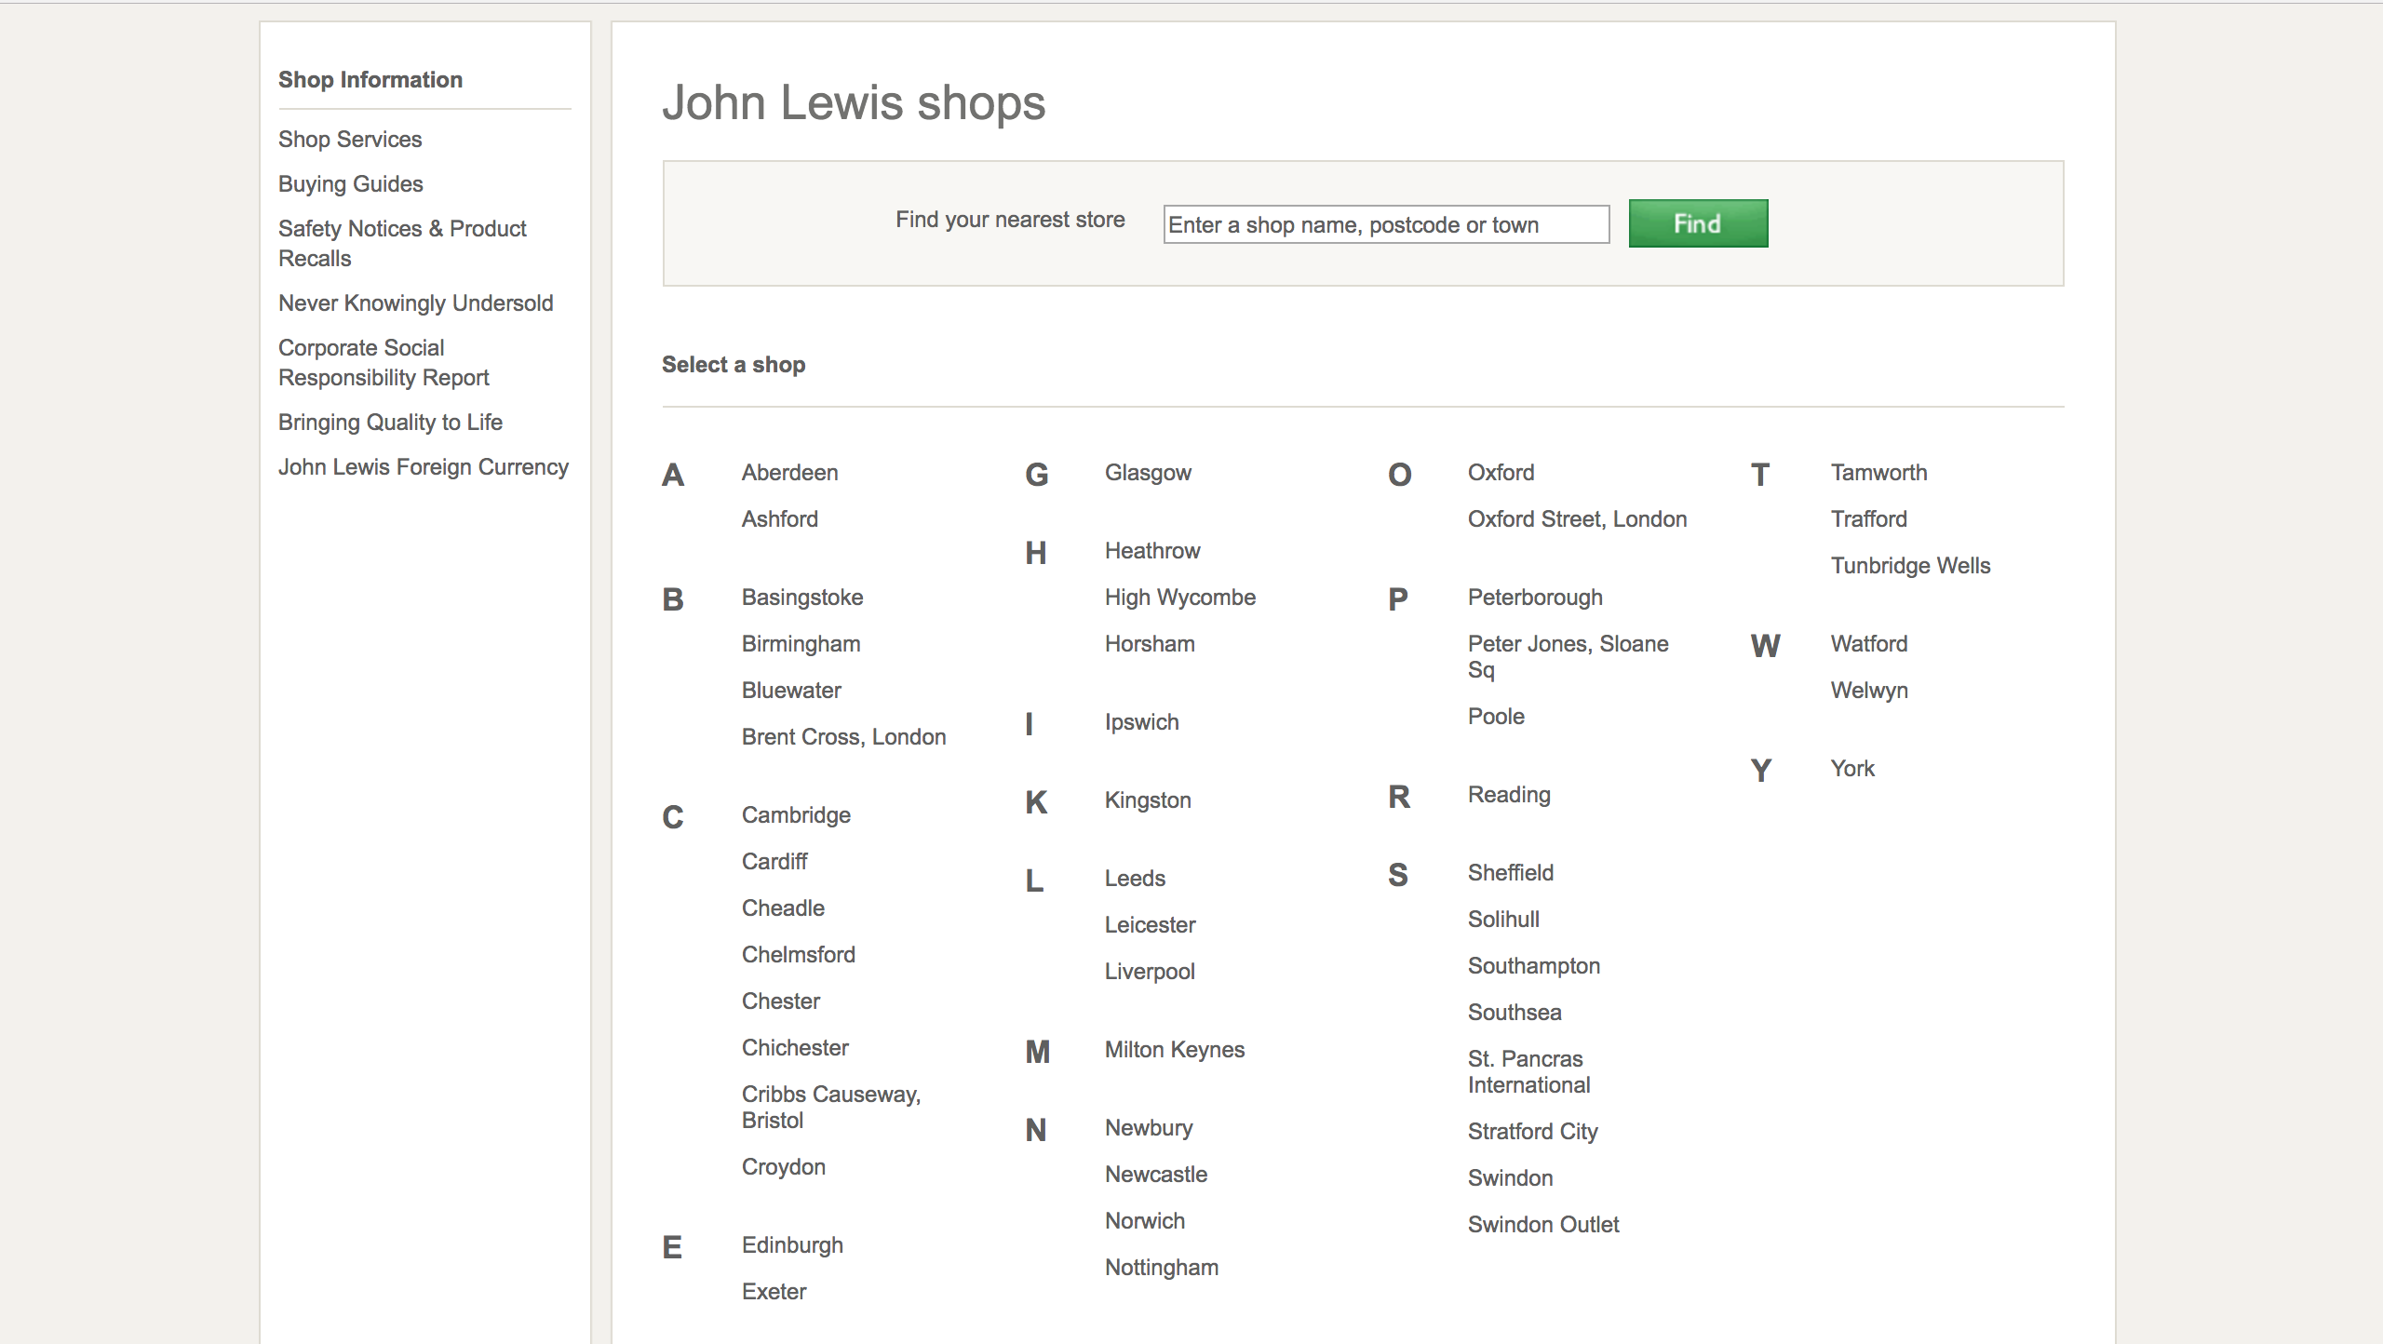
Task: Open Oxford Street, London shop
Action: pos(1577,519)
